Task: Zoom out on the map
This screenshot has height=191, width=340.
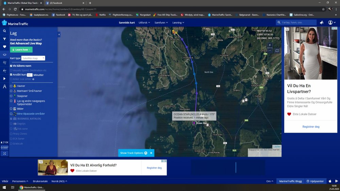Action: pyautogui.click(x=270, y=51)
